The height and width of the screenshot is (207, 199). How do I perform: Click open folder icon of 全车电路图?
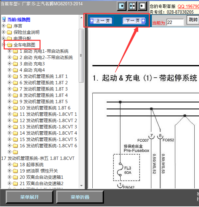(x=9, y=45)
